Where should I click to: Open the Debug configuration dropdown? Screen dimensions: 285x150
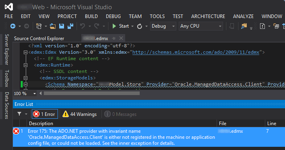point(163,26)
